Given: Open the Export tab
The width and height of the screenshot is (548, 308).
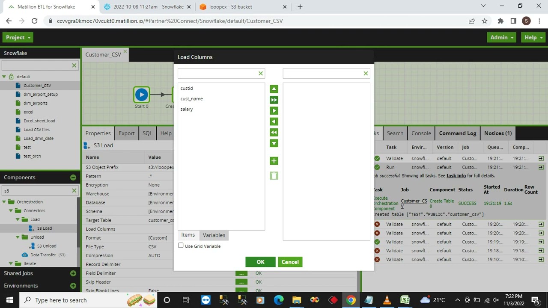Looking at the screenshot, I should (126, 133).
